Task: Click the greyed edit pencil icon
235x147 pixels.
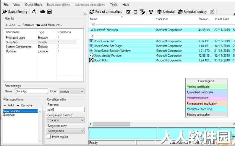Action: click(x=212, y=12)
